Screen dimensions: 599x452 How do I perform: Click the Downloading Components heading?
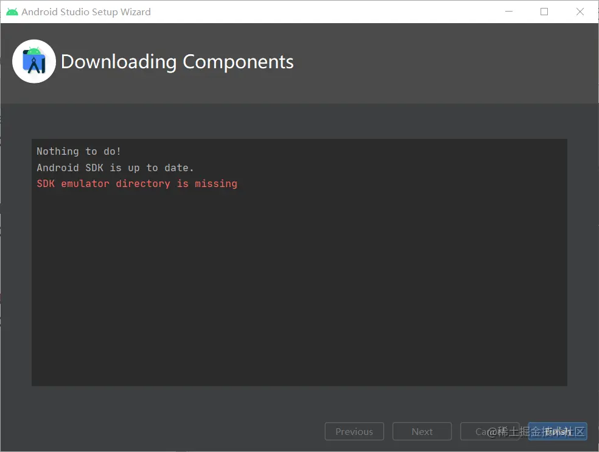coord(177,62)
